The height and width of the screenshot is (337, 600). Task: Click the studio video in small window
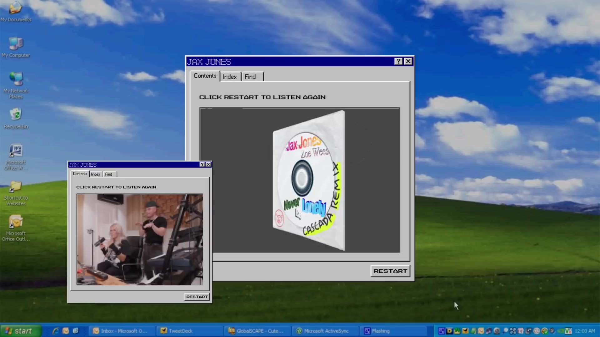(140, 239)
